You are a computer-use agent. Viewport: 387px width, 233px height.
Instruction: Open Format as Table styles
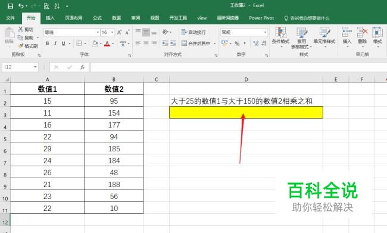tap(301, 38)
